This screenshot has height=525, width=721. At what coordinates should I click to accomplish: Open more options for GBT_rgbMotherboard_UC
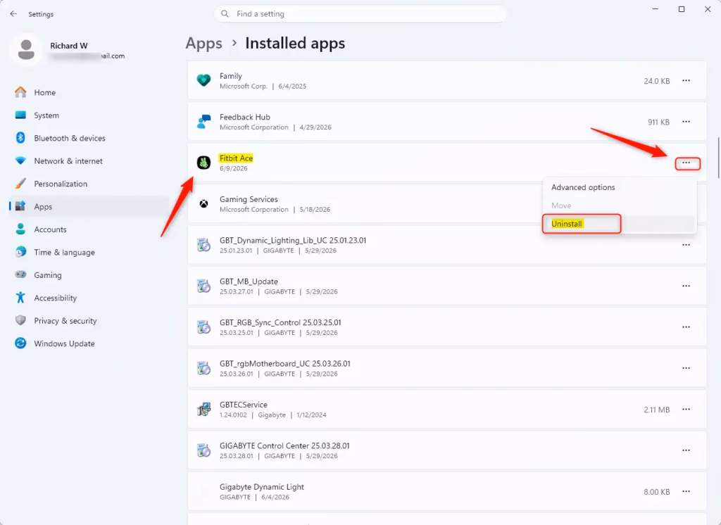(x=686, y=368)
